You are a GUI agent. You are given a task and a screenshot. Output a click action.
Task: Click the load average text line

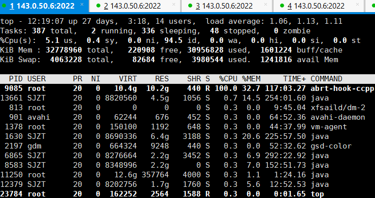[171, 21]
